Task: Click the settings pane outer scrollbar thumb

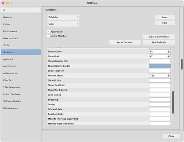Action: [x=182, y=64]
